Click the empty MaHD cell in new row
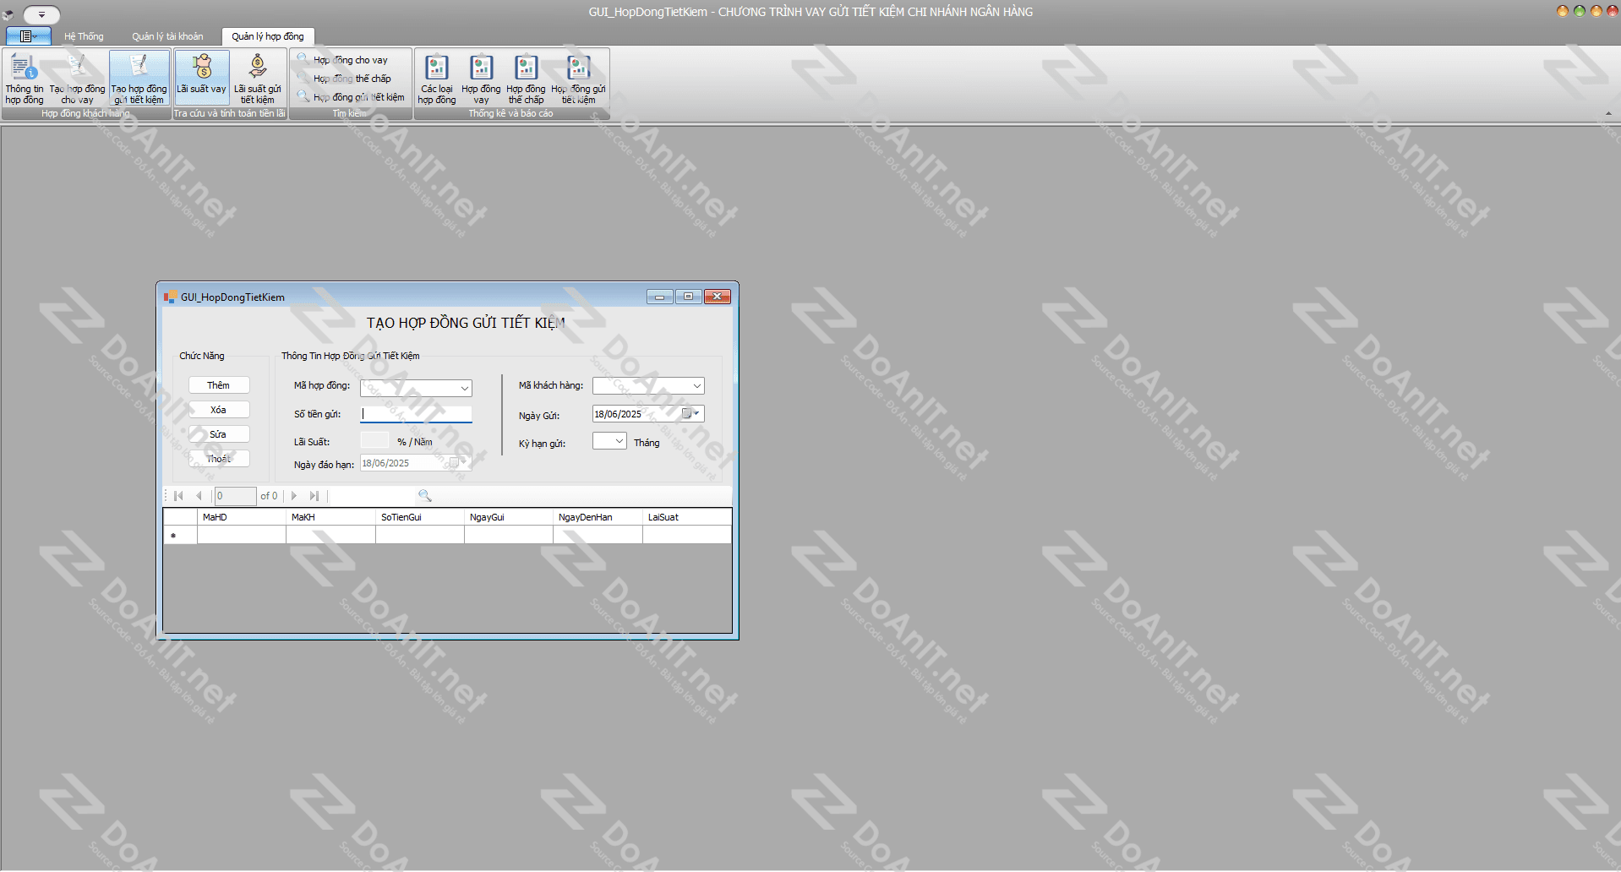 (242, 535)
